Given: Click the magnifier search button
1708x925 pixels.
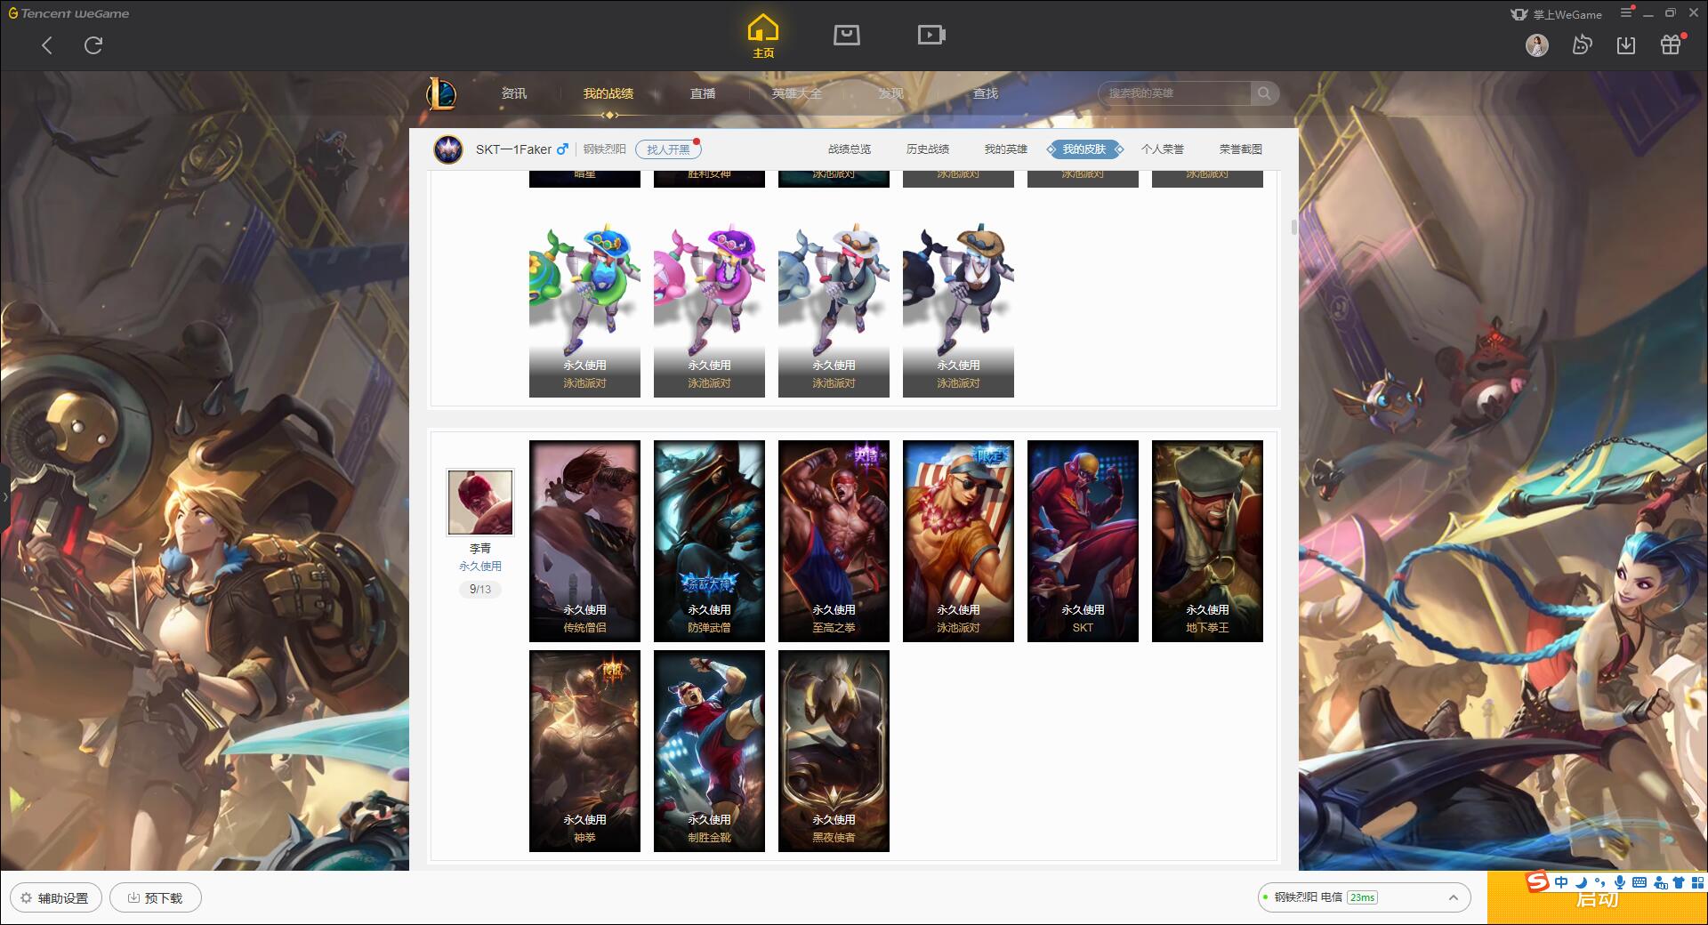Looking at the screenshot, I should (1264, 93).
